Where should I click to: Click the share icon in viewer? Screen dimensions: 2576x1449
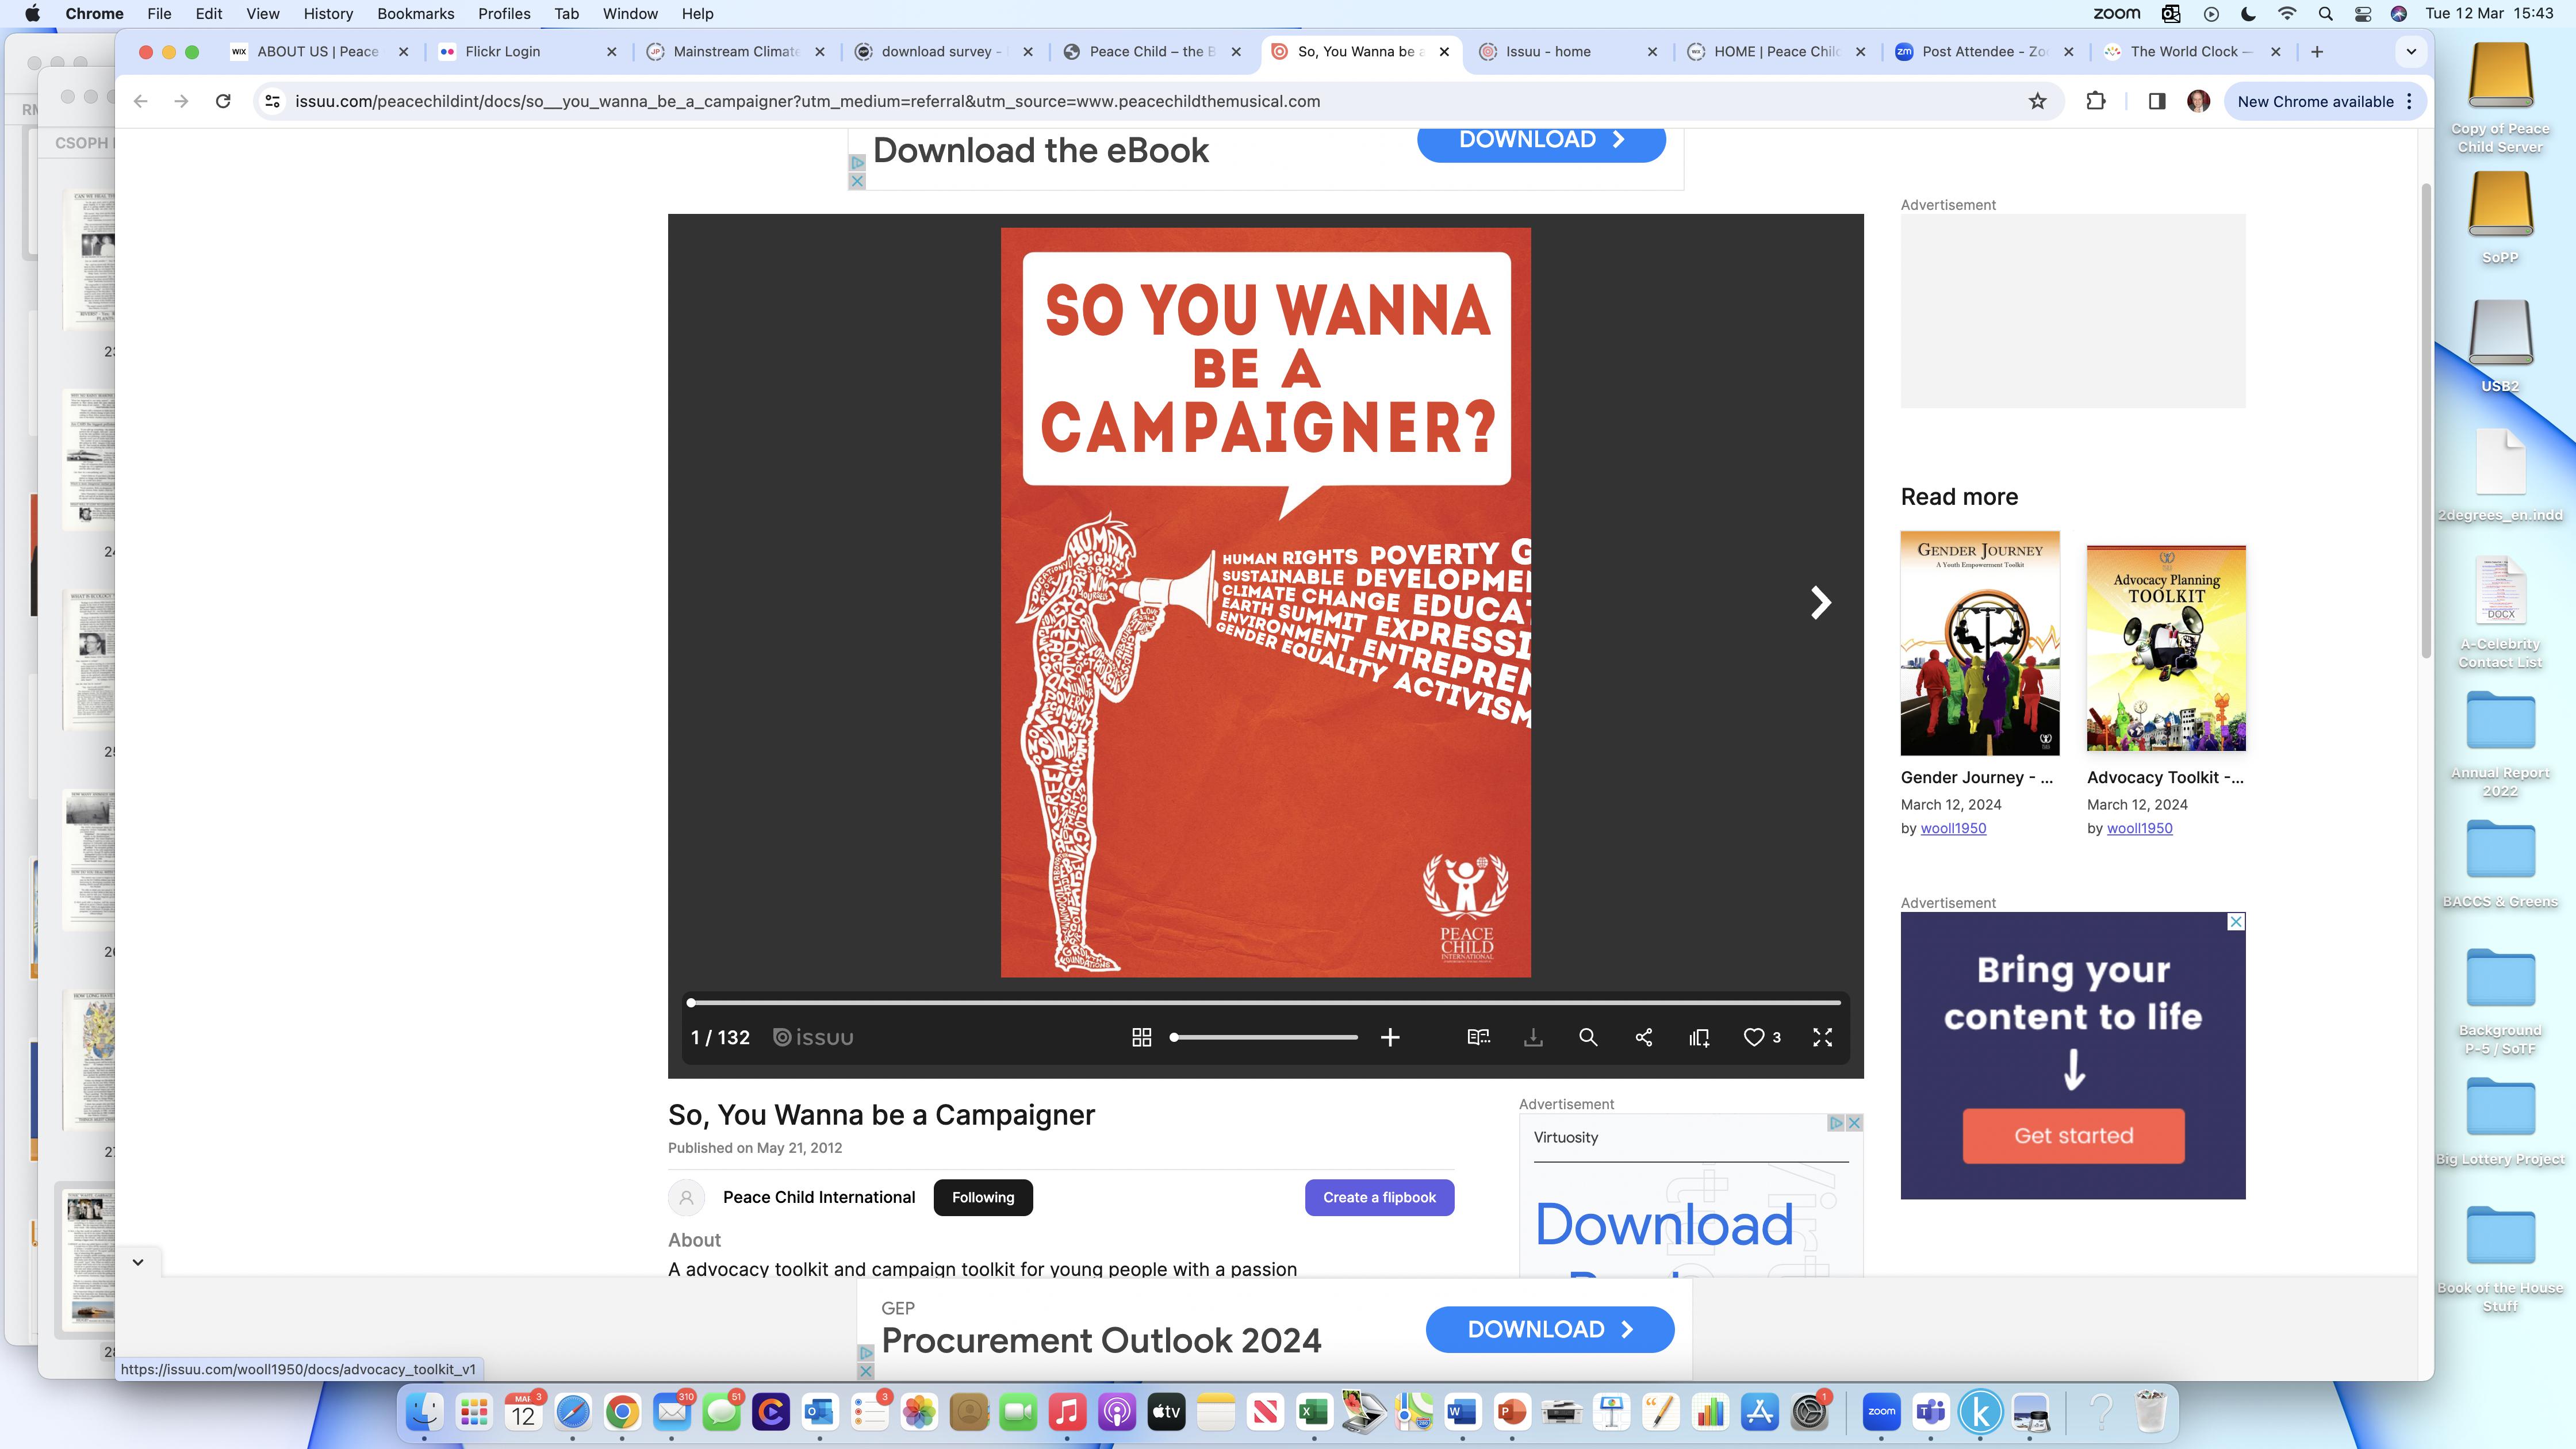(1643, 1037)
